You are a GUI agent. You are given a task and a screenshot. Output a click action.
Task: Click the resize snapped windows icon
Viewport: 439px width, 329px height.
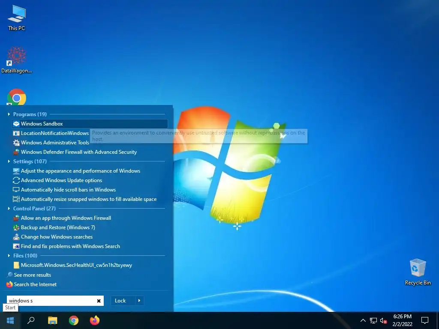click(16, 199)
